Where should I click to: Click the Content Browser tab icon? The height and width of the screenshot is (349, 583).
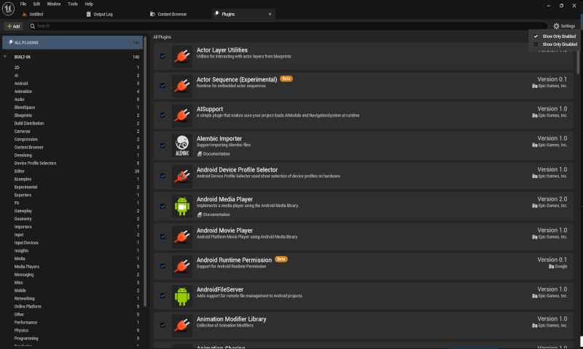click(x=152, y=14)
